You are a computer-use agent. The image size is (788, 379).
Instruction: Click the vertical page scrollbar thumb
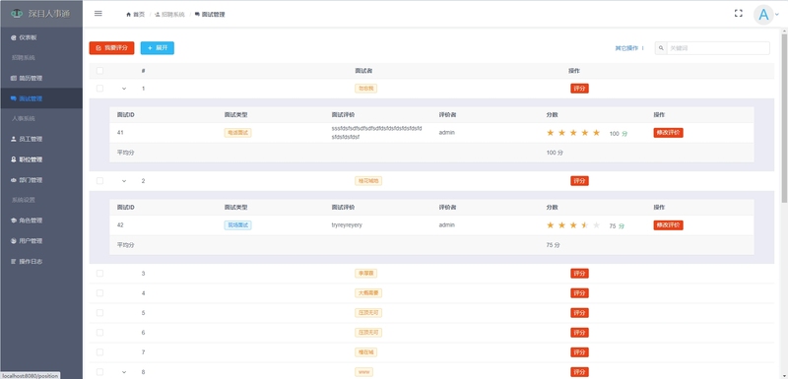tap(784, 118)
